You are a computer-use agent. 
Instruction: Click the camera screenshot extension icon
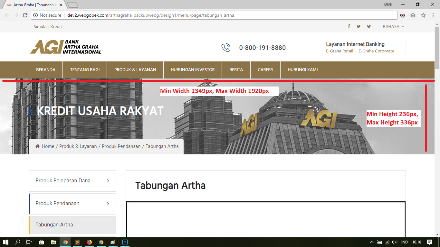click(x=413, y=15)
